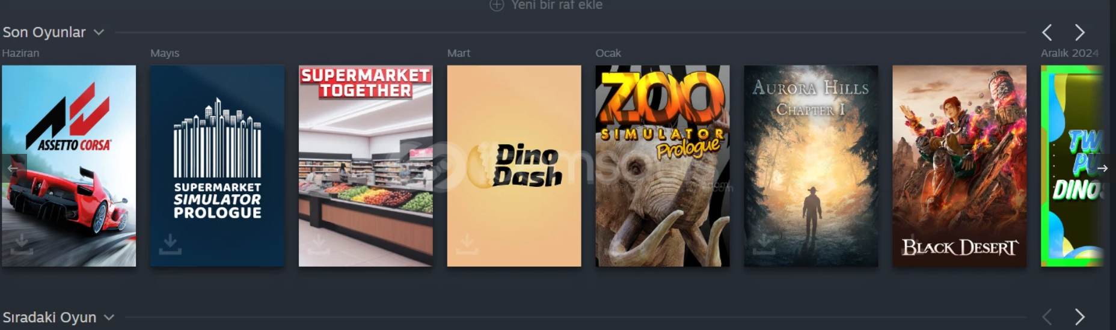Click the download icon on Dino Dash

pos(467,243)
